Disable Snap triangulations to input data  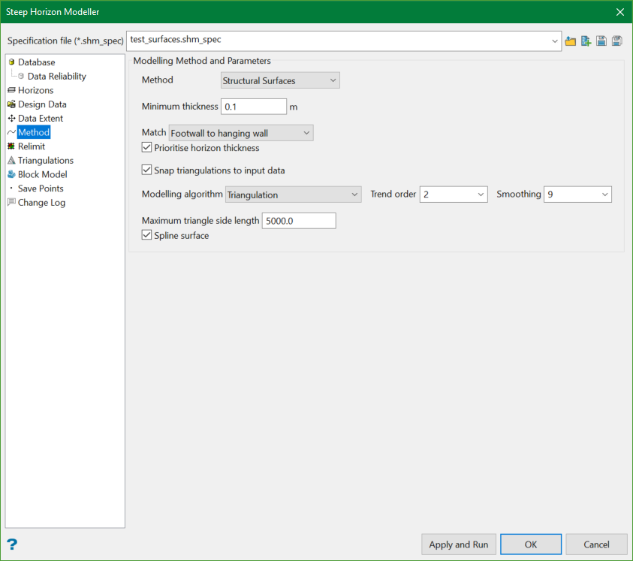coord(147,170)
